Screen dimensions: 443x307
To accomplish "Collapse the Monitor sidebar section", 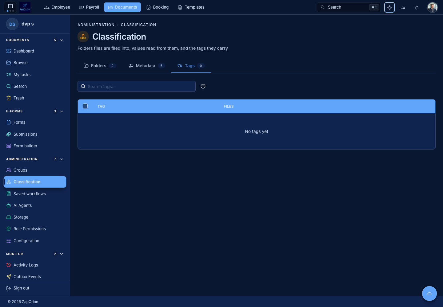I will click(62, 254).
